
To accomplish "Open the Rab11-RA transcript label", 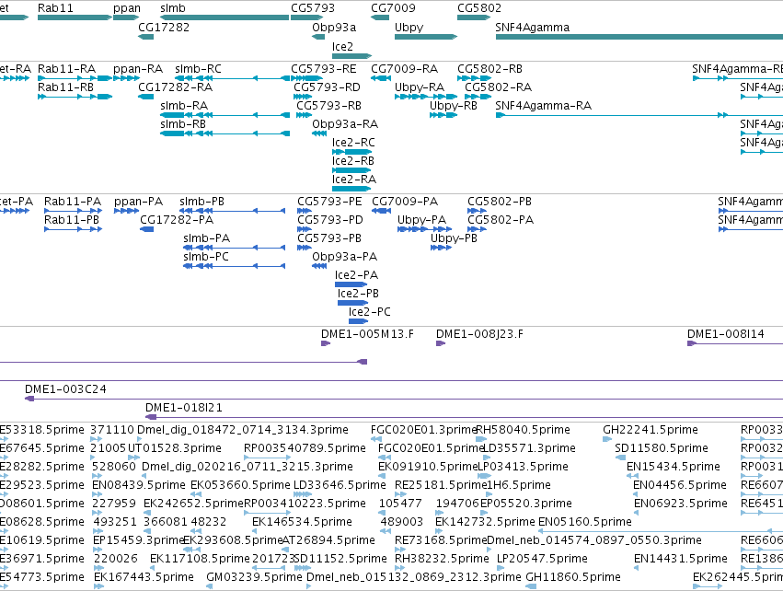I will [67, 69].
